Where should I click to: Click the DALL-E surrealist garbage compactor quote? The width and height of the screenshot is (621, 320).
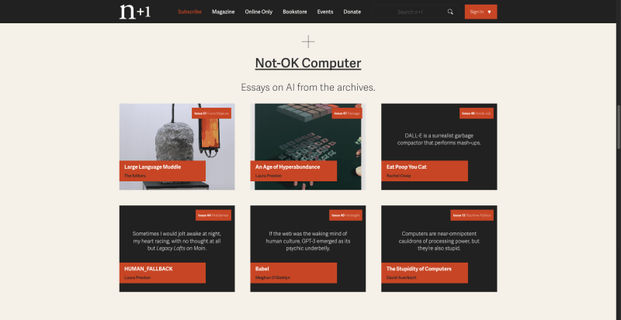click(439, 139)
